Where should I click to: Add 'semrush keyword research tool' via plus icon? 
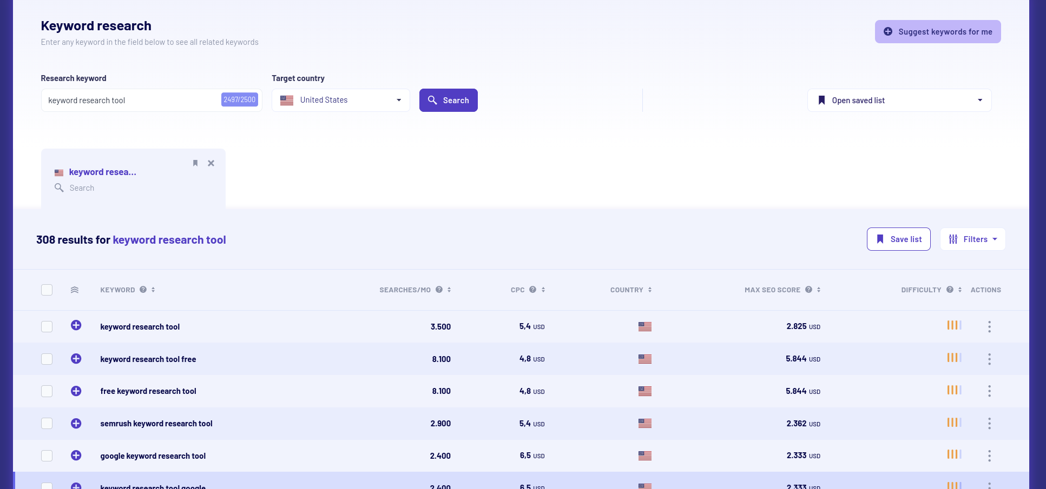pos(76,423)
